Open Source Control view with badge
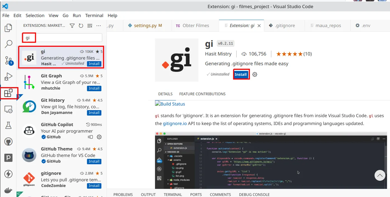The height and width of the screenshot is (197, 390). point(9,60)
